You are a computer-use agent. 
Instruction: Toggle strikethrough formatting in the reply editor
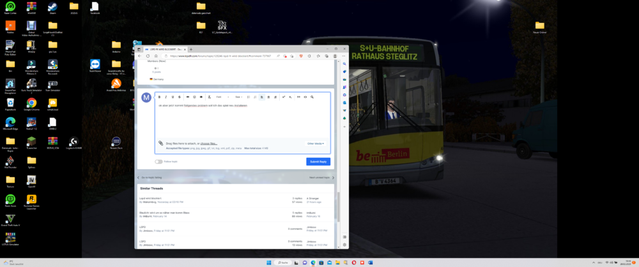click(180, 97)
